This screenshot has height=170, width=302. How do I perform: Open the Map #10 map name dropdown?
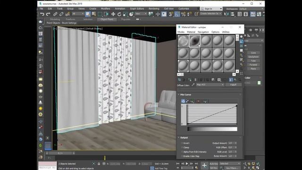pos(210,85)
